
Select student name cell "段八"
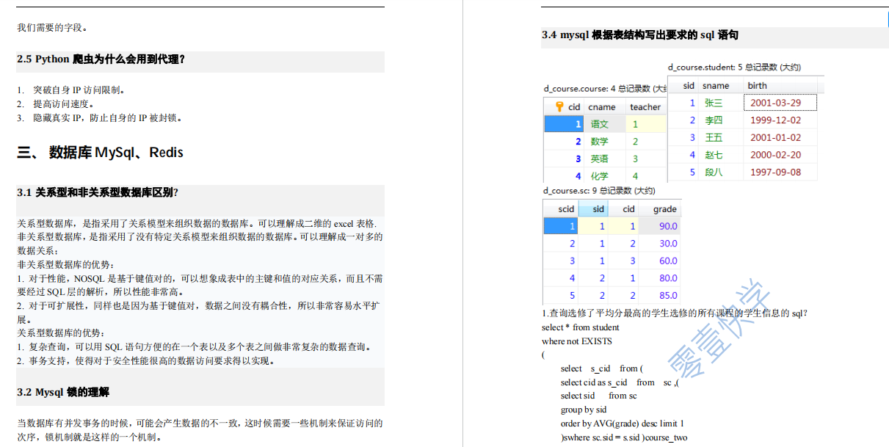click(714, 172)
